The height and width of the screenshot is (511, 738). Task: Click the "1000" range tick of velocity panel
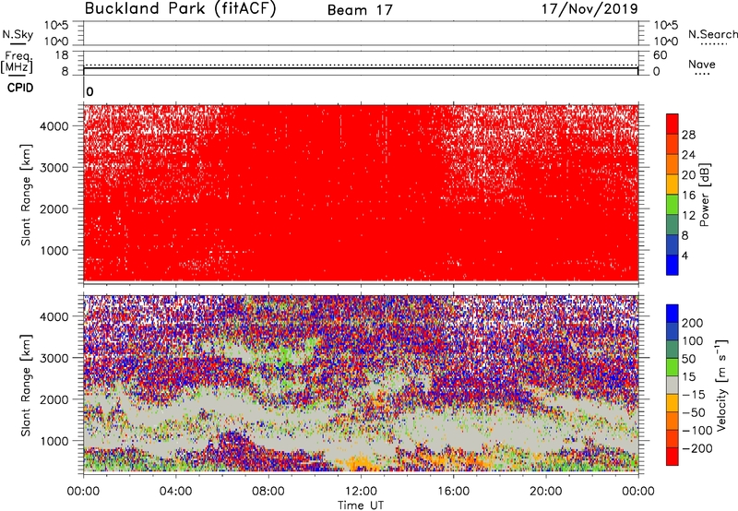coord(54,441)
